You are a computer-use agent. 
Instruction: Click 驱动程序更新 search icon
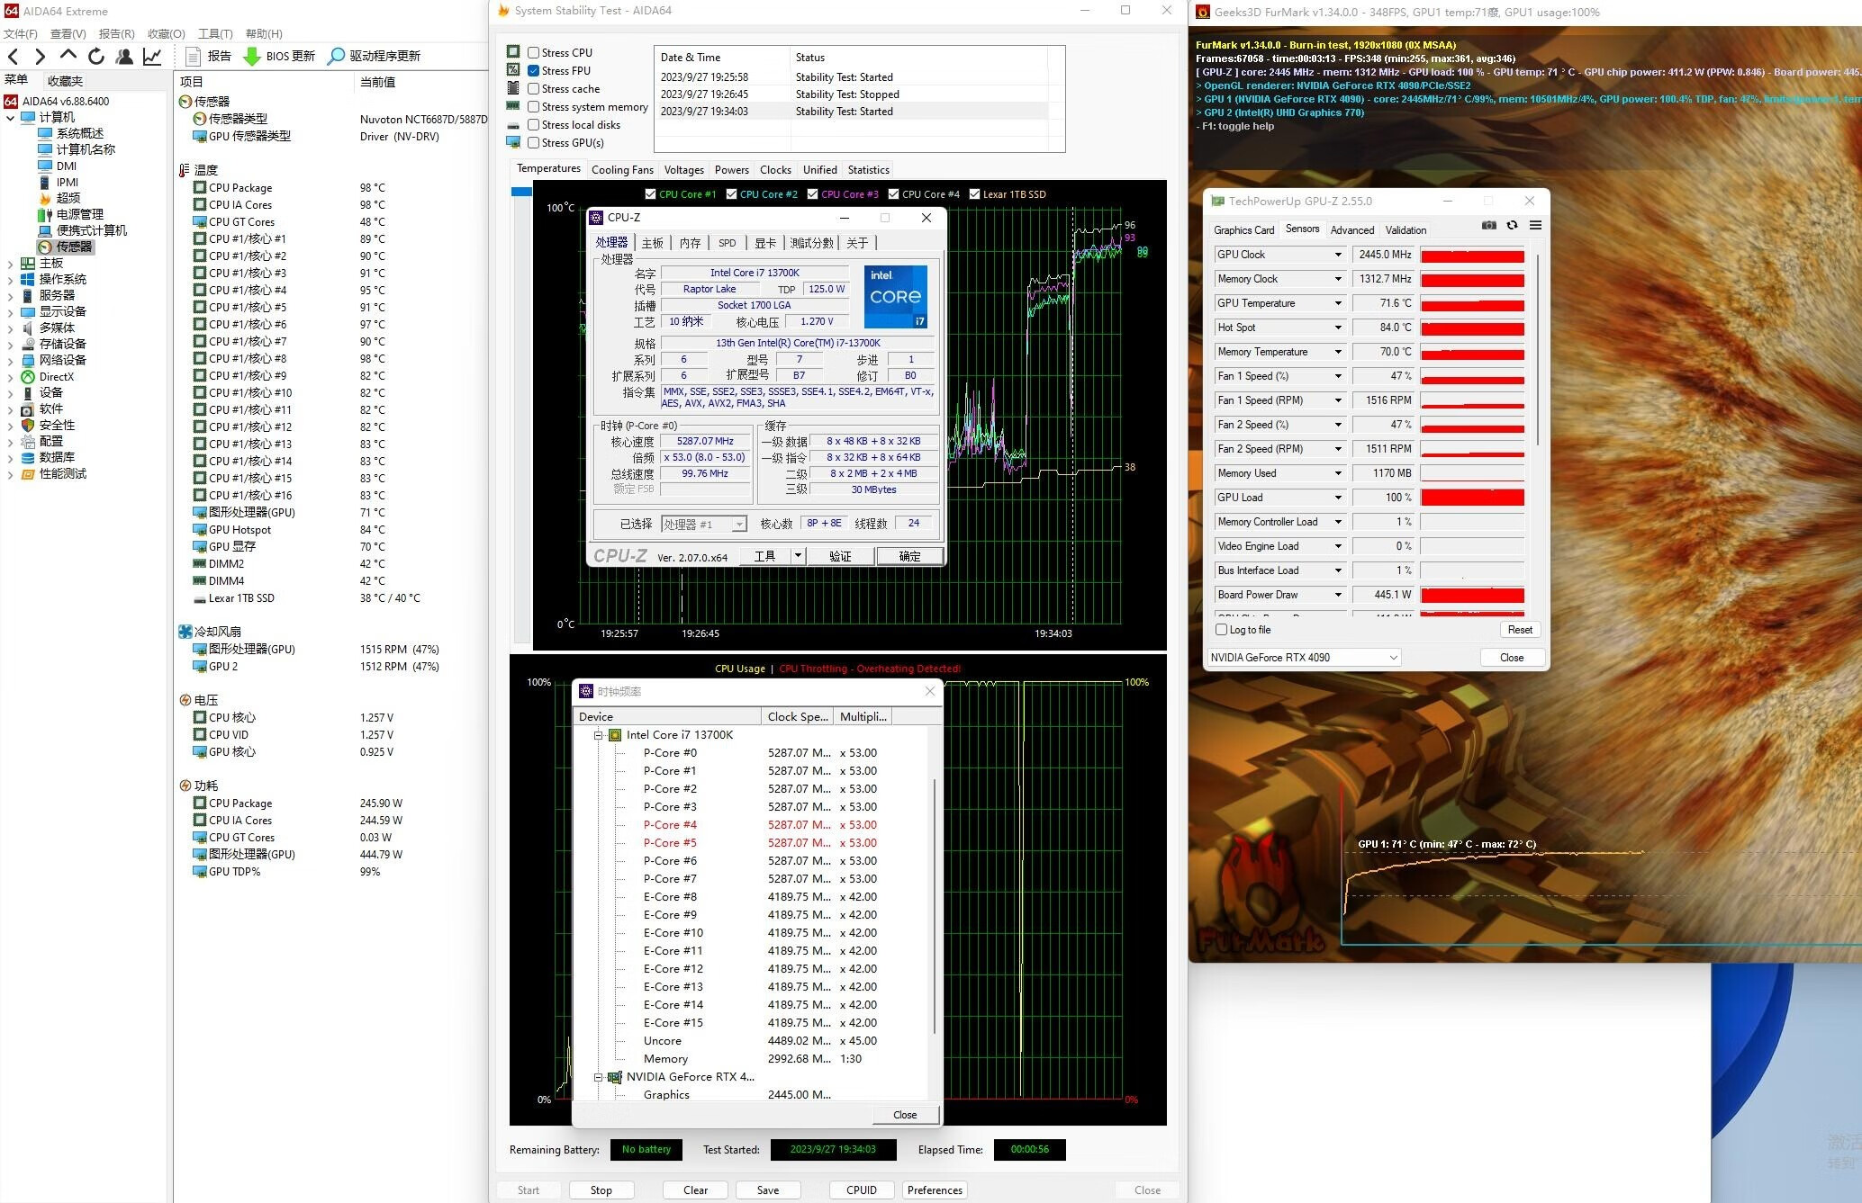[336, 56]
